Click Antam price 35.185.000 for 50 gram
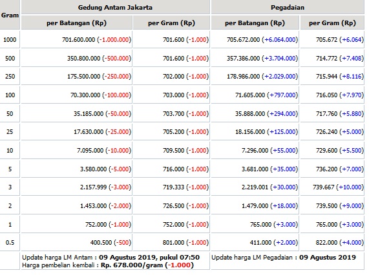The width and height of the screenshot is (369, 275). (89, 114)
